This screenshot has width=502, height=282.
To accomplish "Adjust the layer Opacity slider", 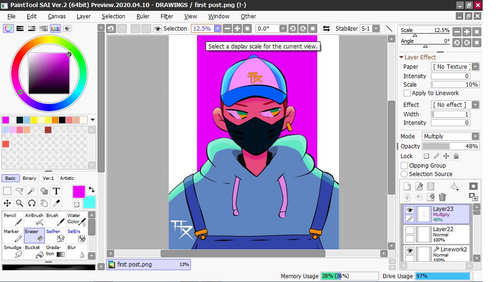I will tap(451, 146).
